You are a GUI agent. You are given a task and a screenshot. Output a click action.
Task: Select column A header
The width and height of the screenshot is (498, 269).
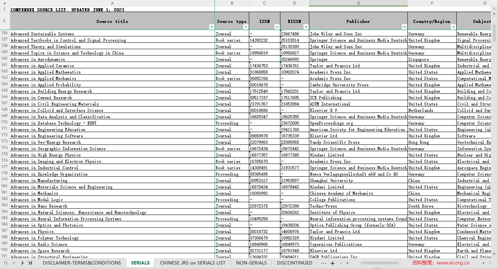112,3
